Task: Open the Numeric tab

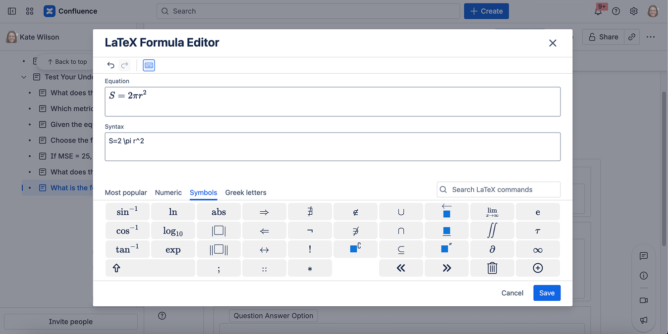Action: 168,192
